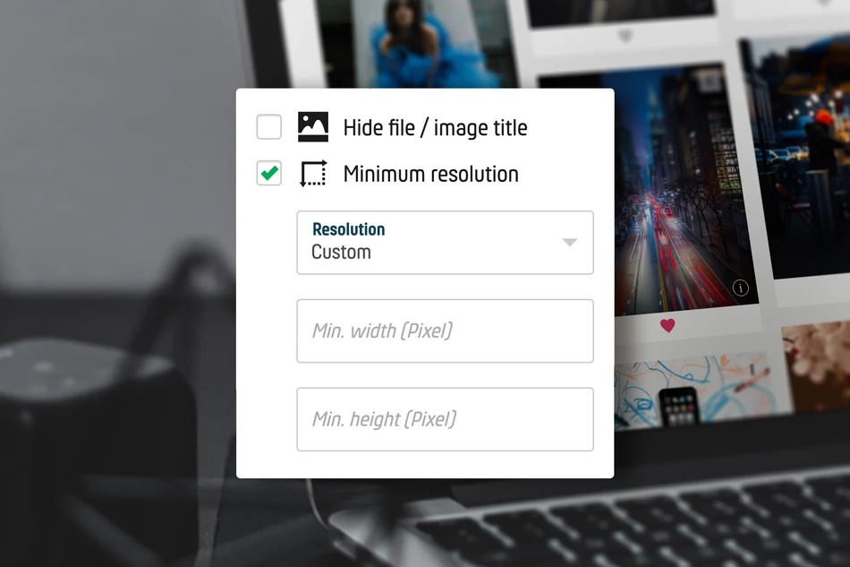Open the blue dress portrait thumbnail
Image resolution: width=850 pixels, height=567 pixels.
pyautogui.click(x=421, y=45)
